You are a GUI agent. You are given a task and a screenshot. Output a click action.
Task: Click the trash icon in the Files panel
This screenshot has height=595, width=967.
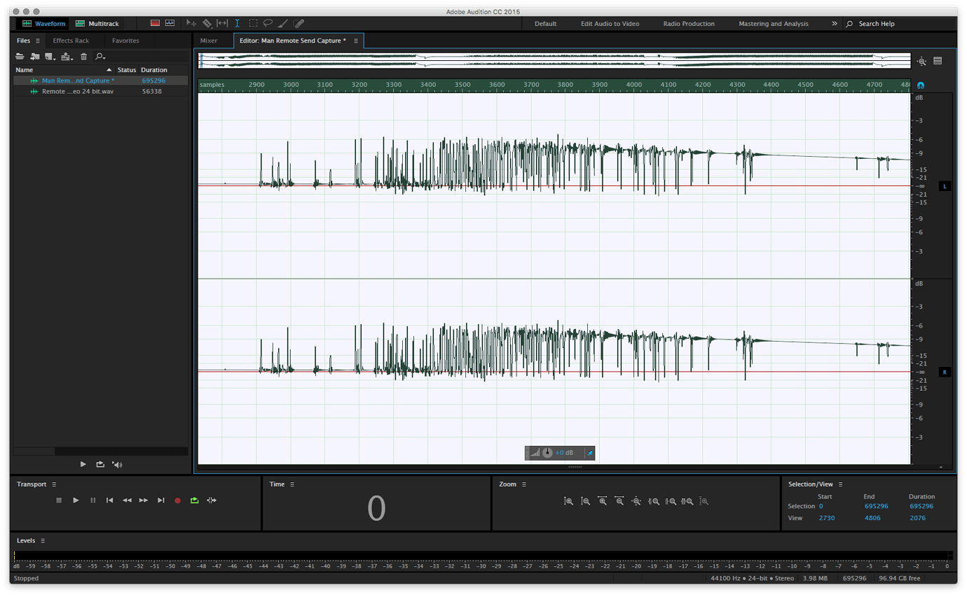point(83,56)
